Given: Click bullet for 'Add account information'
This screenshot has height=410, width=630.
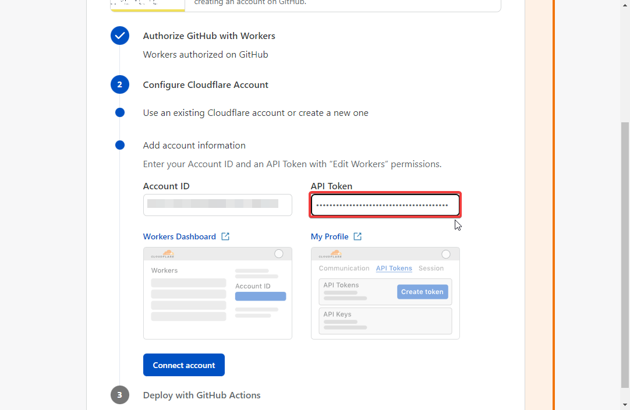Looking at the screenshot, I should (x=120, y=145).
